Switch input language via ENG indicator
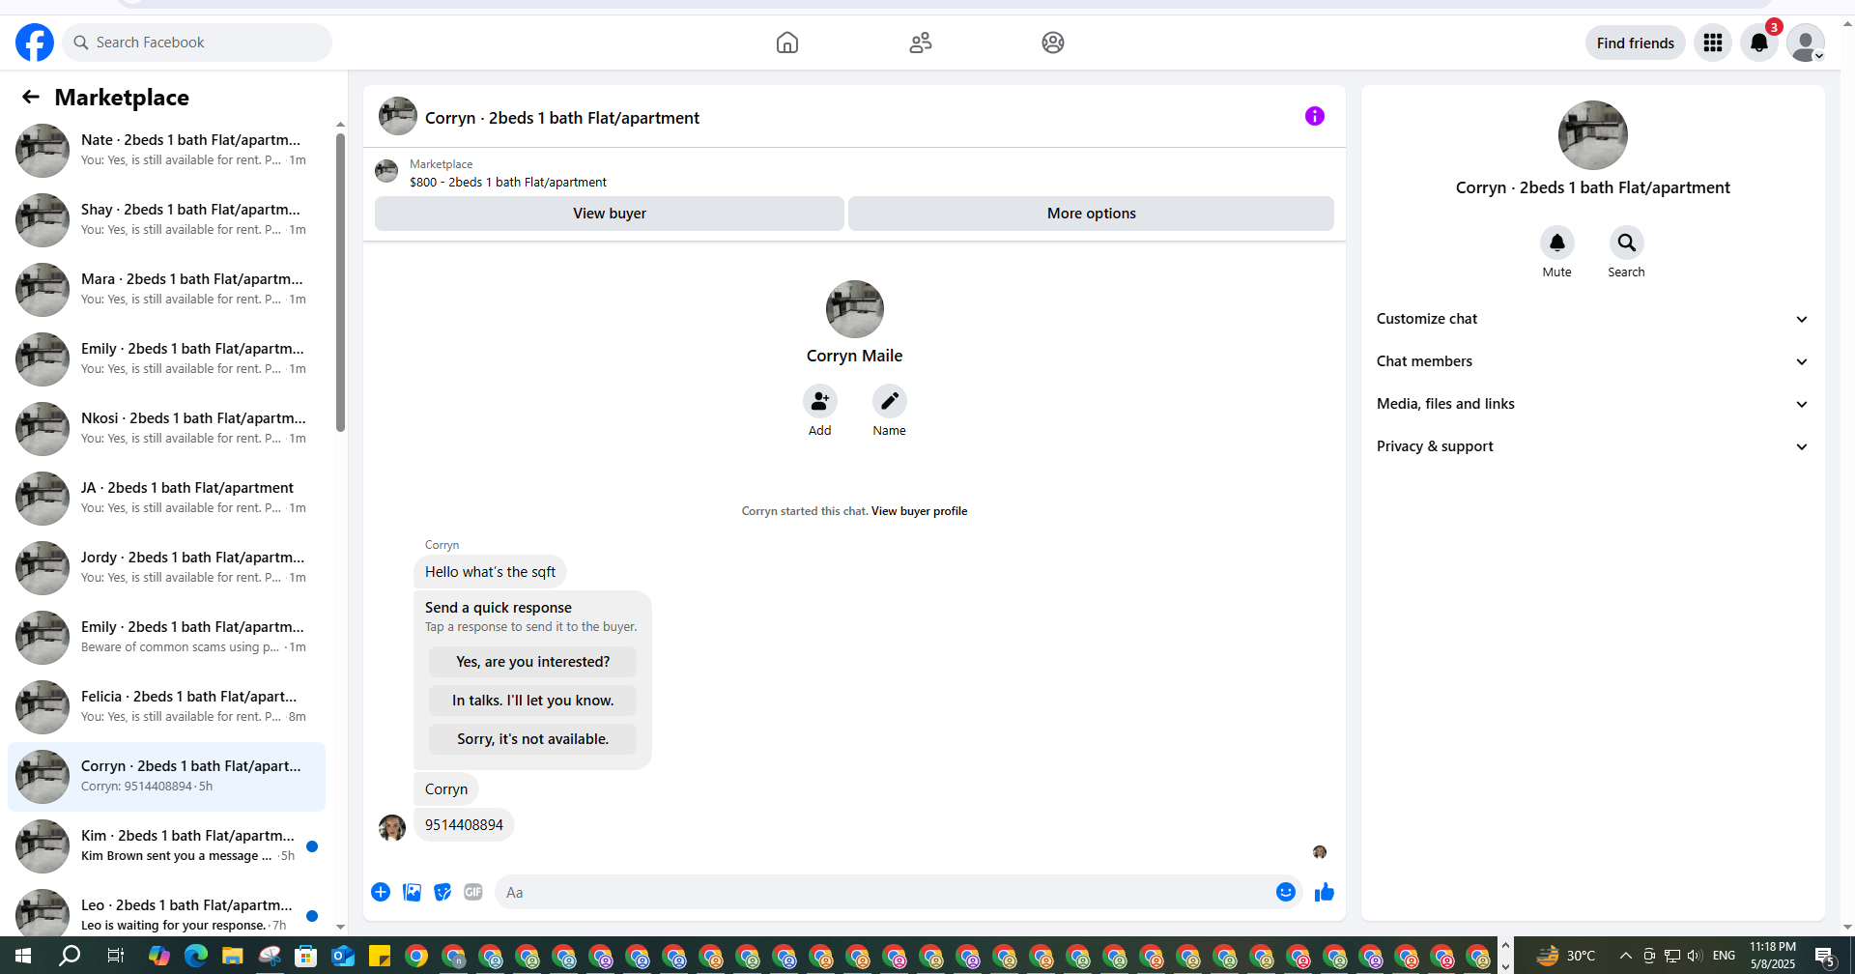 click(1724, 956)
